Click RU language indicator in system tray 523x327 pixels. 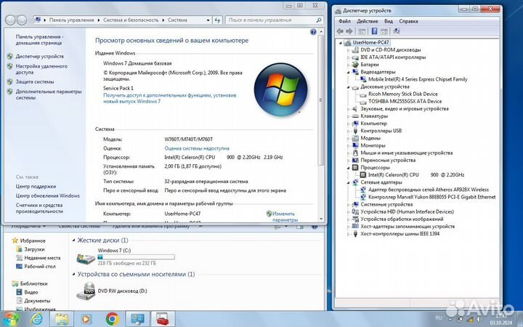[x=439, y=318]
